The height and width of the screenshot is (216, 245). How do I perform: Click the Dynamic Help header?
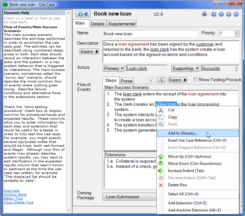point(34,13)
